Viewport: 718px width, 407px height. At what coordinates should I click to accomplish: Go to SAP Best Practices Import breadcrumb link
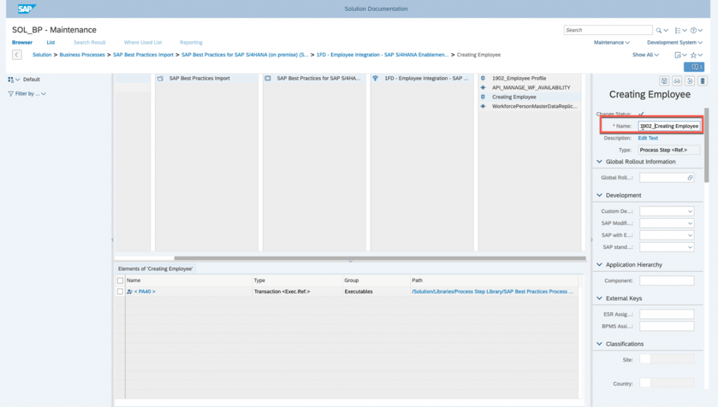tap(143, 55)
